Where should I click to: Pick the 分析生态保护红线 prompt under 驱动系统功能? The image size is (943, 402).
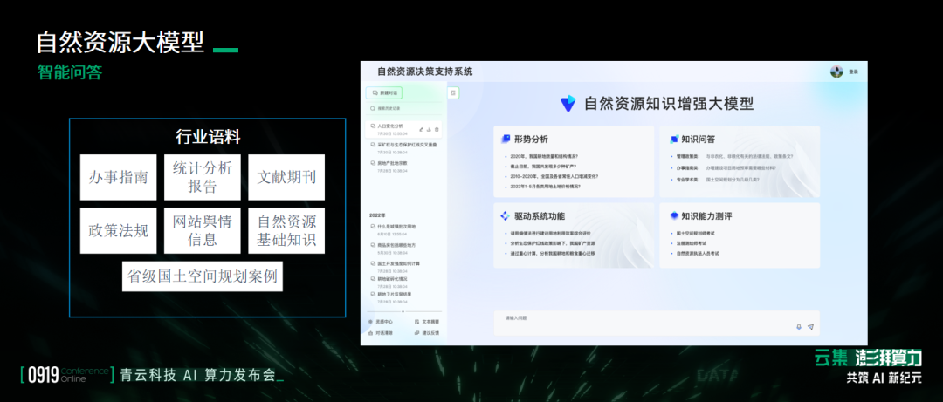click(553, 243)
